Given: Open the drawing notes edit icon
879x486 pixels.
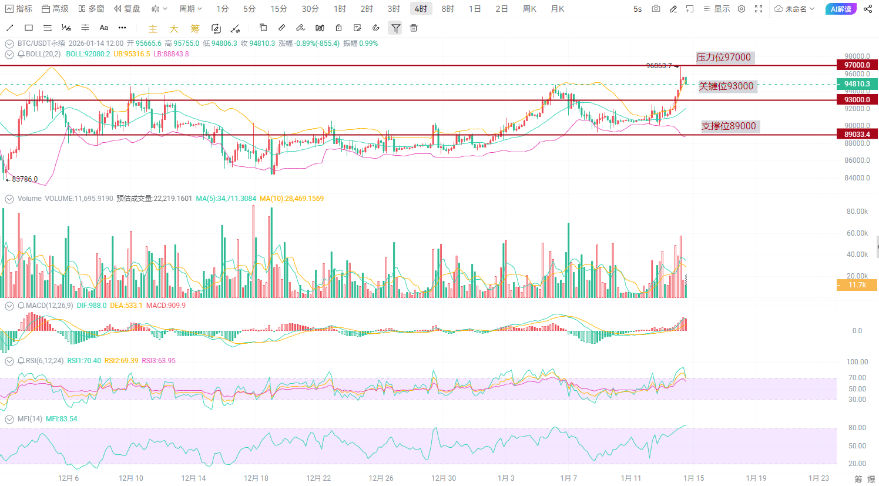Looking at the screenshot, I should click(357, 28).
